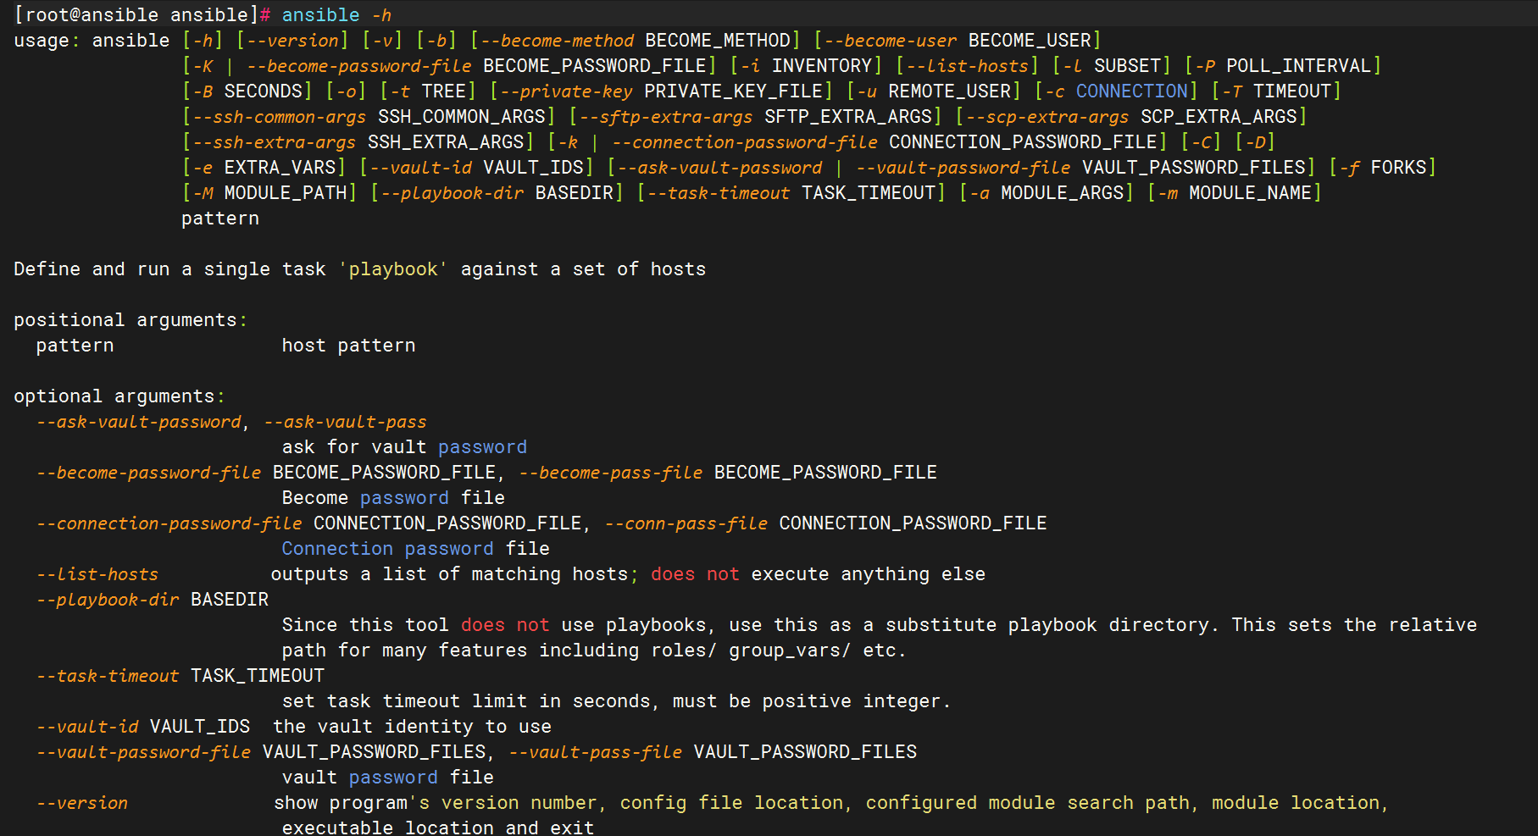Click 'substitute playbook directory' in description
This screenshot has width=1538, height=836.
point(1051,625)
